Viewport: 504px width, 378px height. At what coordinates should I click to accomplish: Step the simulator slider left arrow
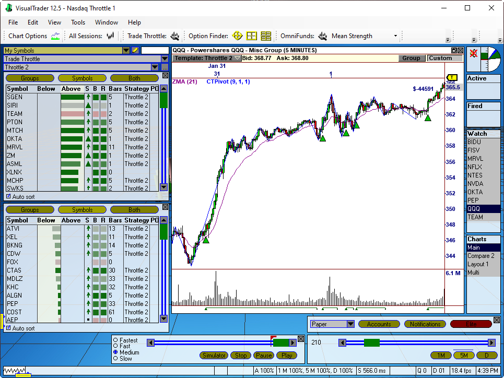tap(150, 342)
